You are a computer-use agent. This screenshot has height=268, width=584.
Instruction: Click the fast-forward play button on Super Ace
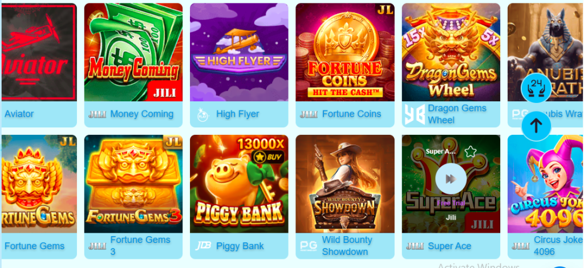(x=451, y=179)
